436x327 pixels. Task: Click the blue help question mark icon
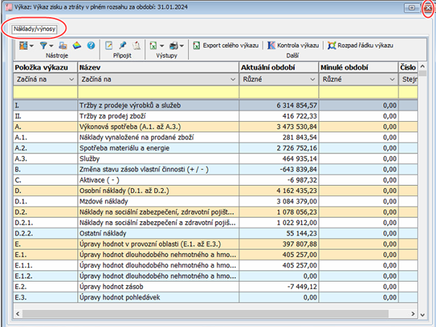click(91, 45)
